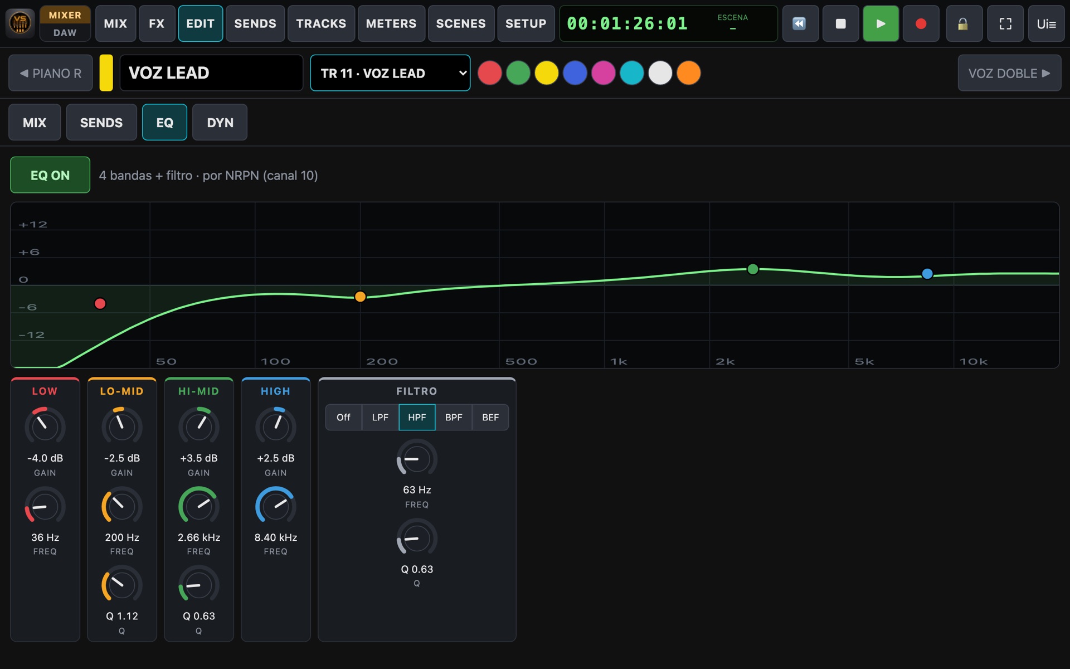Select the orange LO-MID node on the EQ curve
Image resolution: width=1070 pixels, height=669 pixels.
tap(360, 297)
